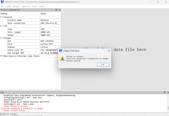
Task: Click the SEGGER J-Flash title bar icon
Action: click(x=2, y=2)
